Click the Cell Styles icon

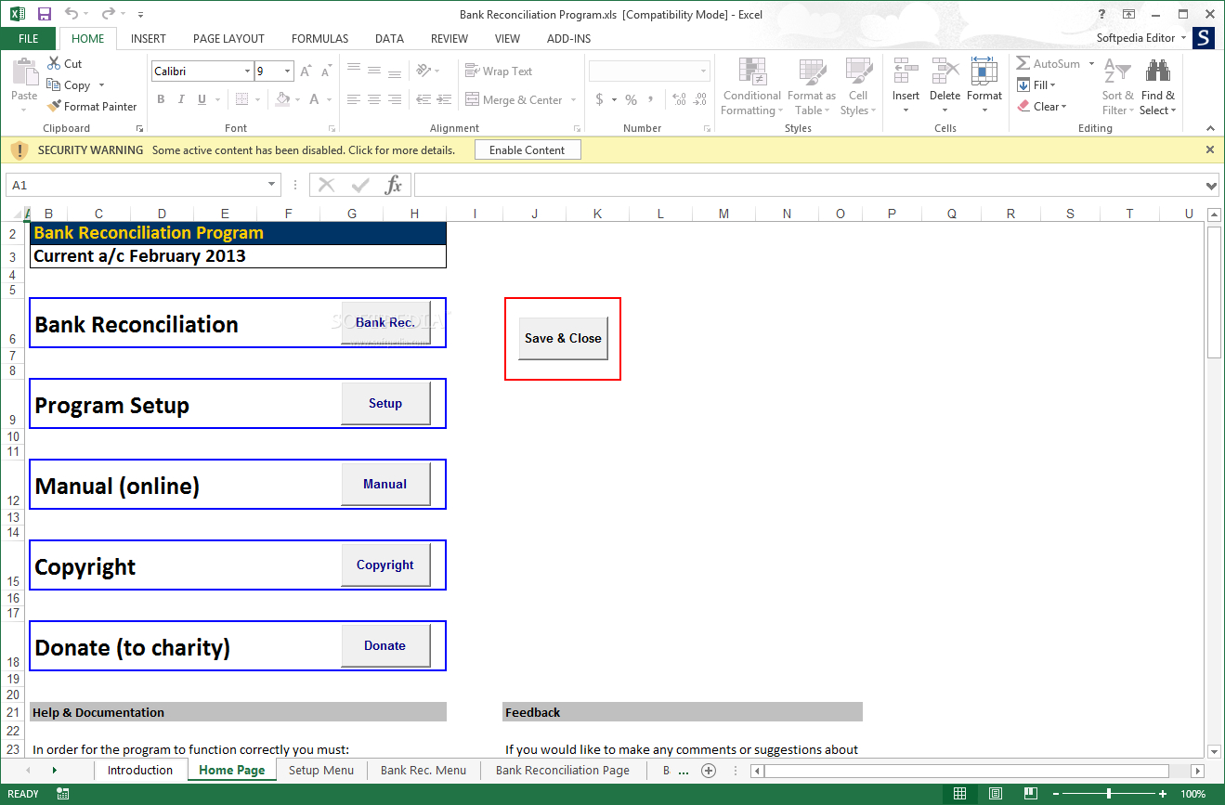coord(858,72)
